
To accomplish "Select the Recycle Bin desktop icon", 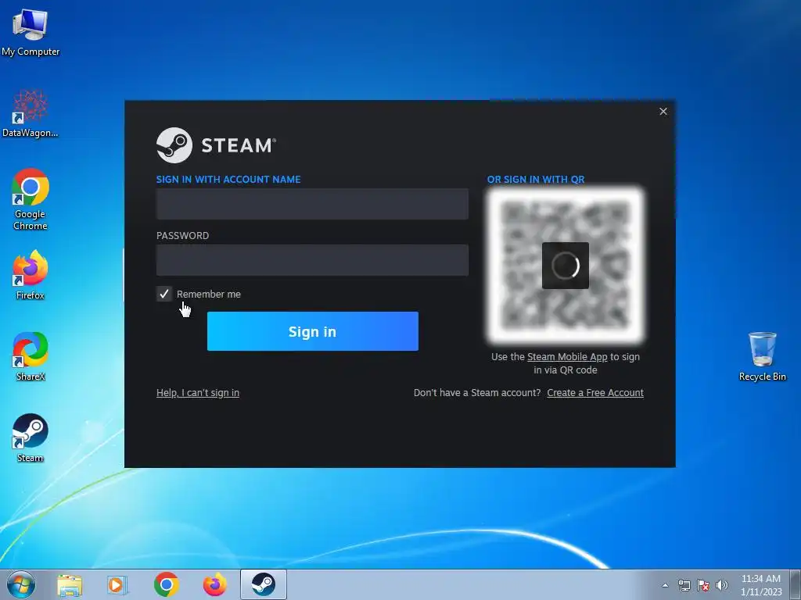I will (762, 356).
